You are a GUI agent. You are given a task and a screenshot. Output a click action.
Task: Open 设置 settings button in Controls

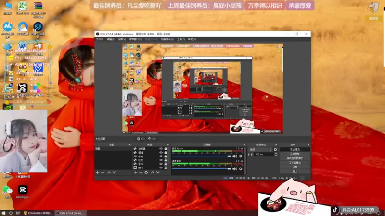(x=295, y=167)
